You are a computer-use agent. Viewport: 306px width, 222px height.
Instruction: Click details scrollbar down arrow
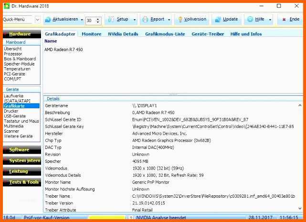[x=300, y=209]
